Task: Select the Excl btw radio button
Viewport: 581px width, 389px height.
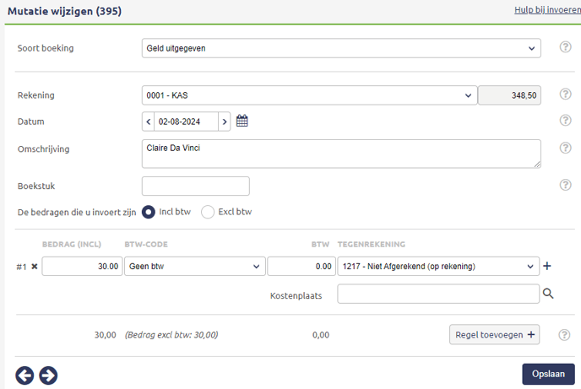Action: coord(208,212)
